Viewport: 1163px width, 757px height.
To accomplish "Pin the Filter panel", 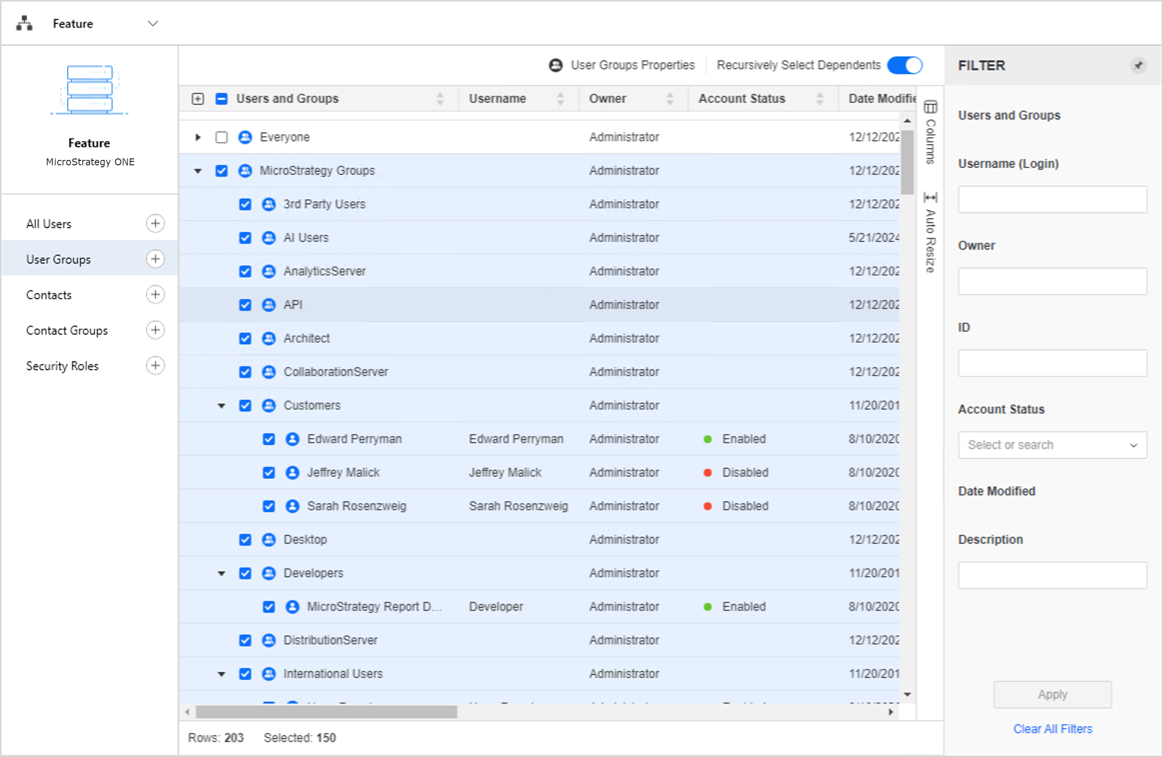I will tap(1138, 65).
